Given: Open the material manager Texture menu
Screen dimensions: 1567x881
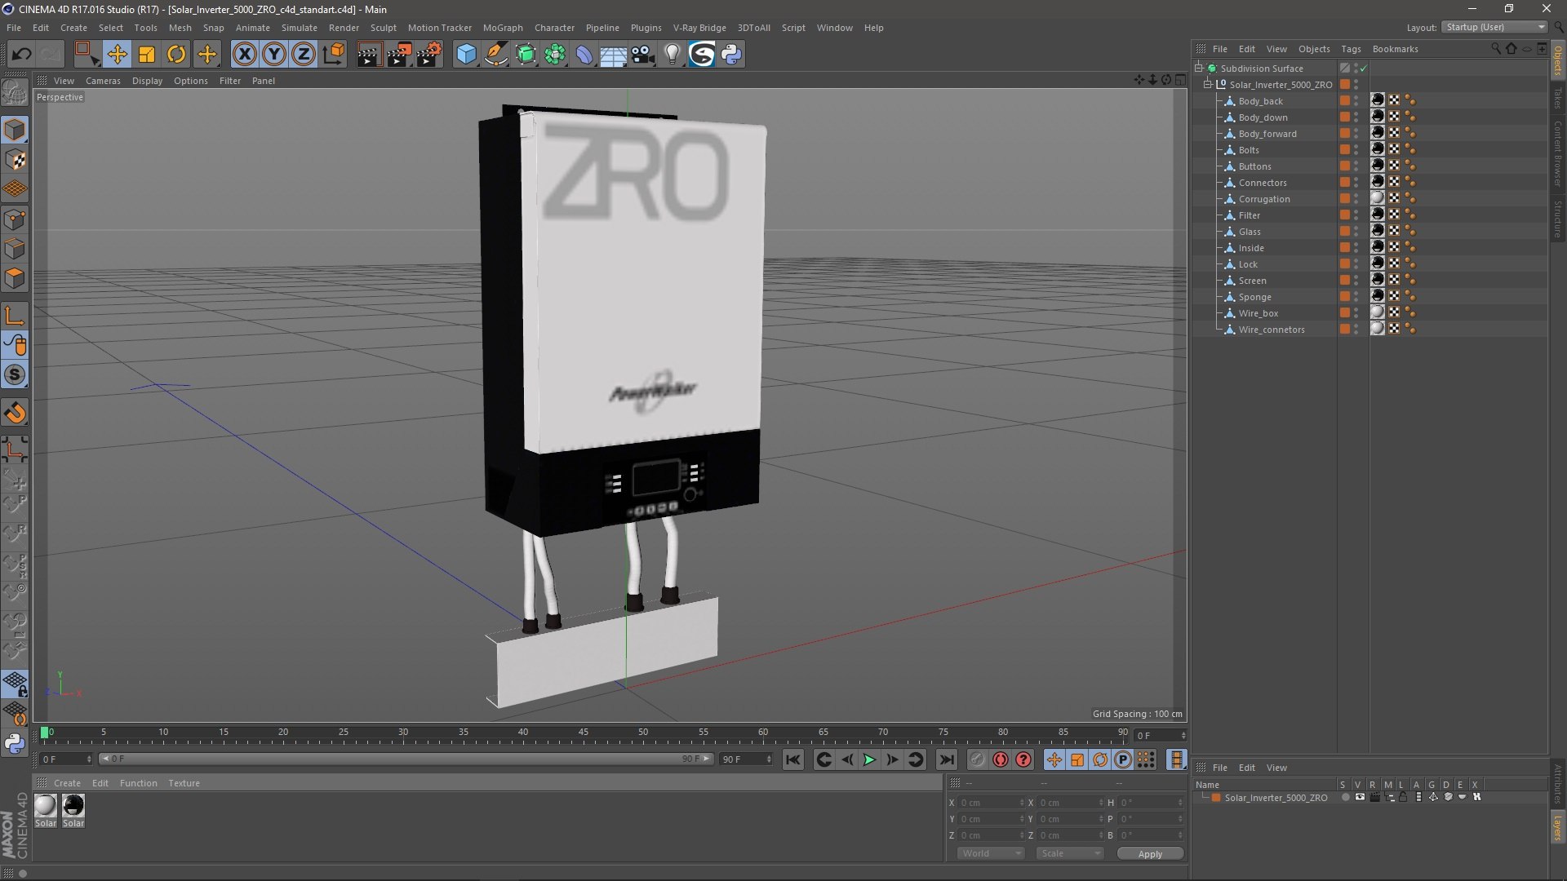Looking at the screenshot, I should click(184, 783).
